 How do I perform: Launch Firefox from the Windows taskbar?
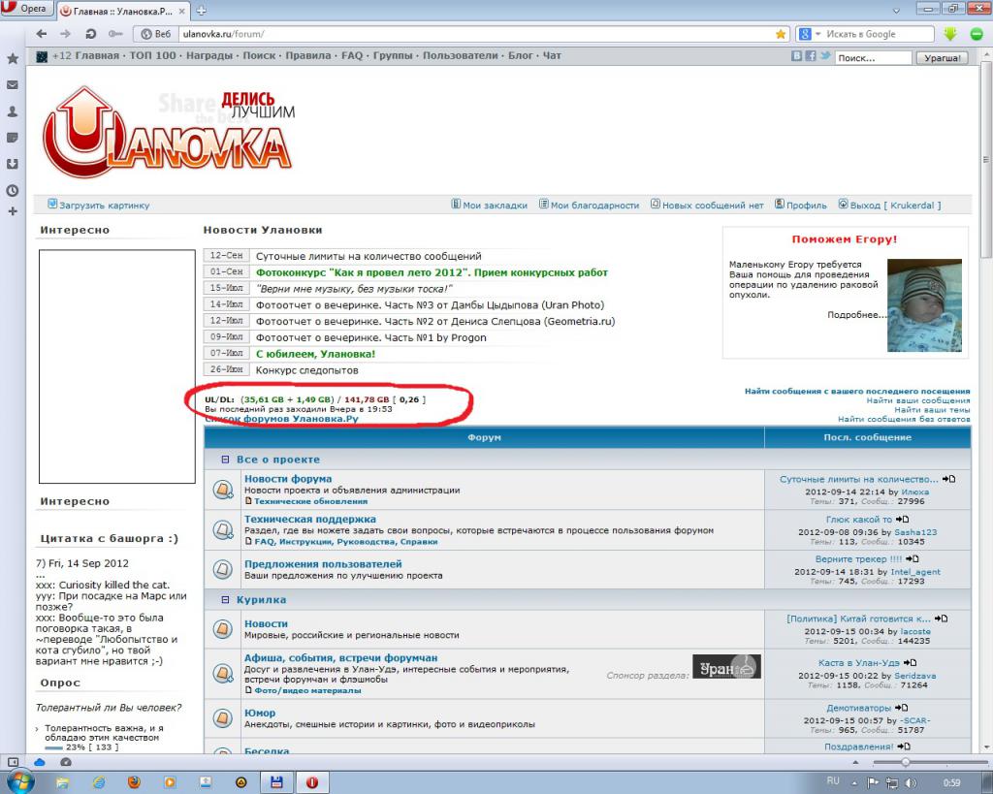[x=134, y=781]
